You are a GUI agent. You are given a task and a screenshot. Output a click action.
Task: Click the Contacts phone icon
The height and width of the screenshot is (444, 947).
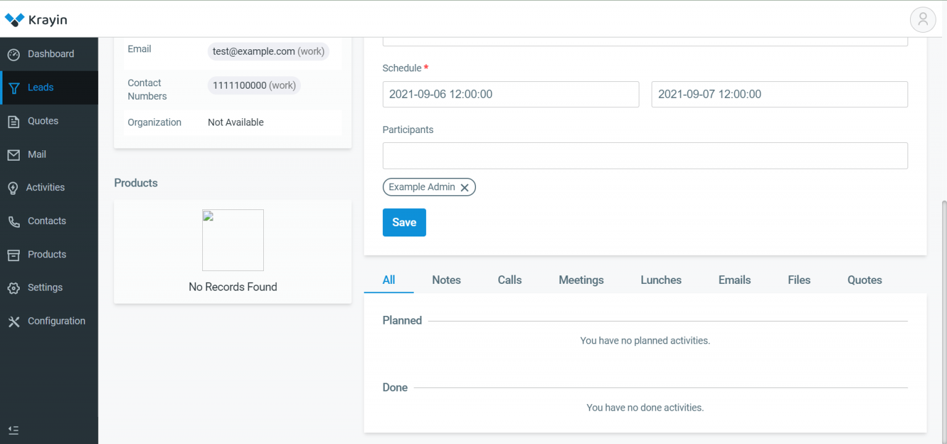pyautogui.click(x=14, y=222)
